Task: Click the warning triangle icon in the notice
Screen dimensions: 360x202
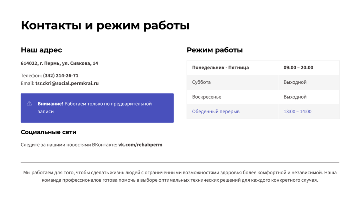Action: pos(30,103)
